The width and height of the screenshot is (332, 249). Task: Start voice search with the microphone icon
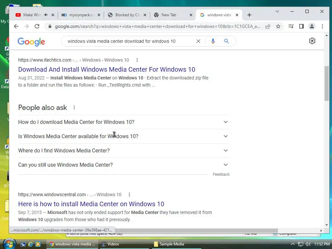[x=213, y=41]
